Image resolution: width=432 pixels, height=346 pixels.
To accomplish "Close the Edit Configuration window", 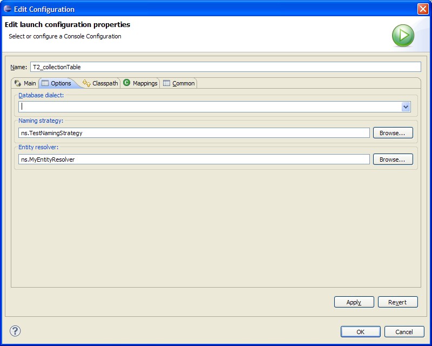I will click(x=423, y=9).
